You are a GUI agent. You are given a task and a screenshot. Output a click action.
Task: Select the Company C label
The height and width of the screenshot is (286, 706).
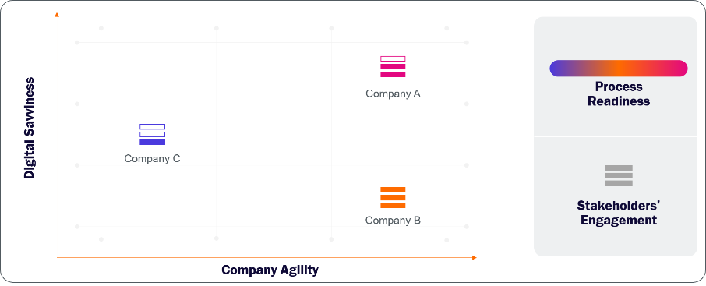point(152,158)
